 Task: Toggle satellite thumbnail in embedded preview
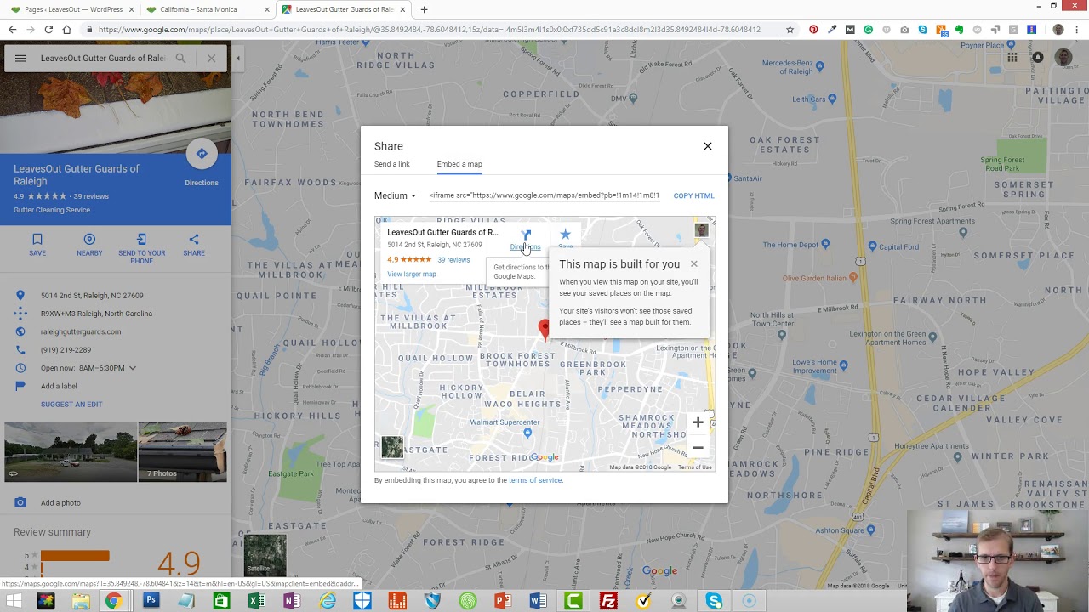(392, 446)
